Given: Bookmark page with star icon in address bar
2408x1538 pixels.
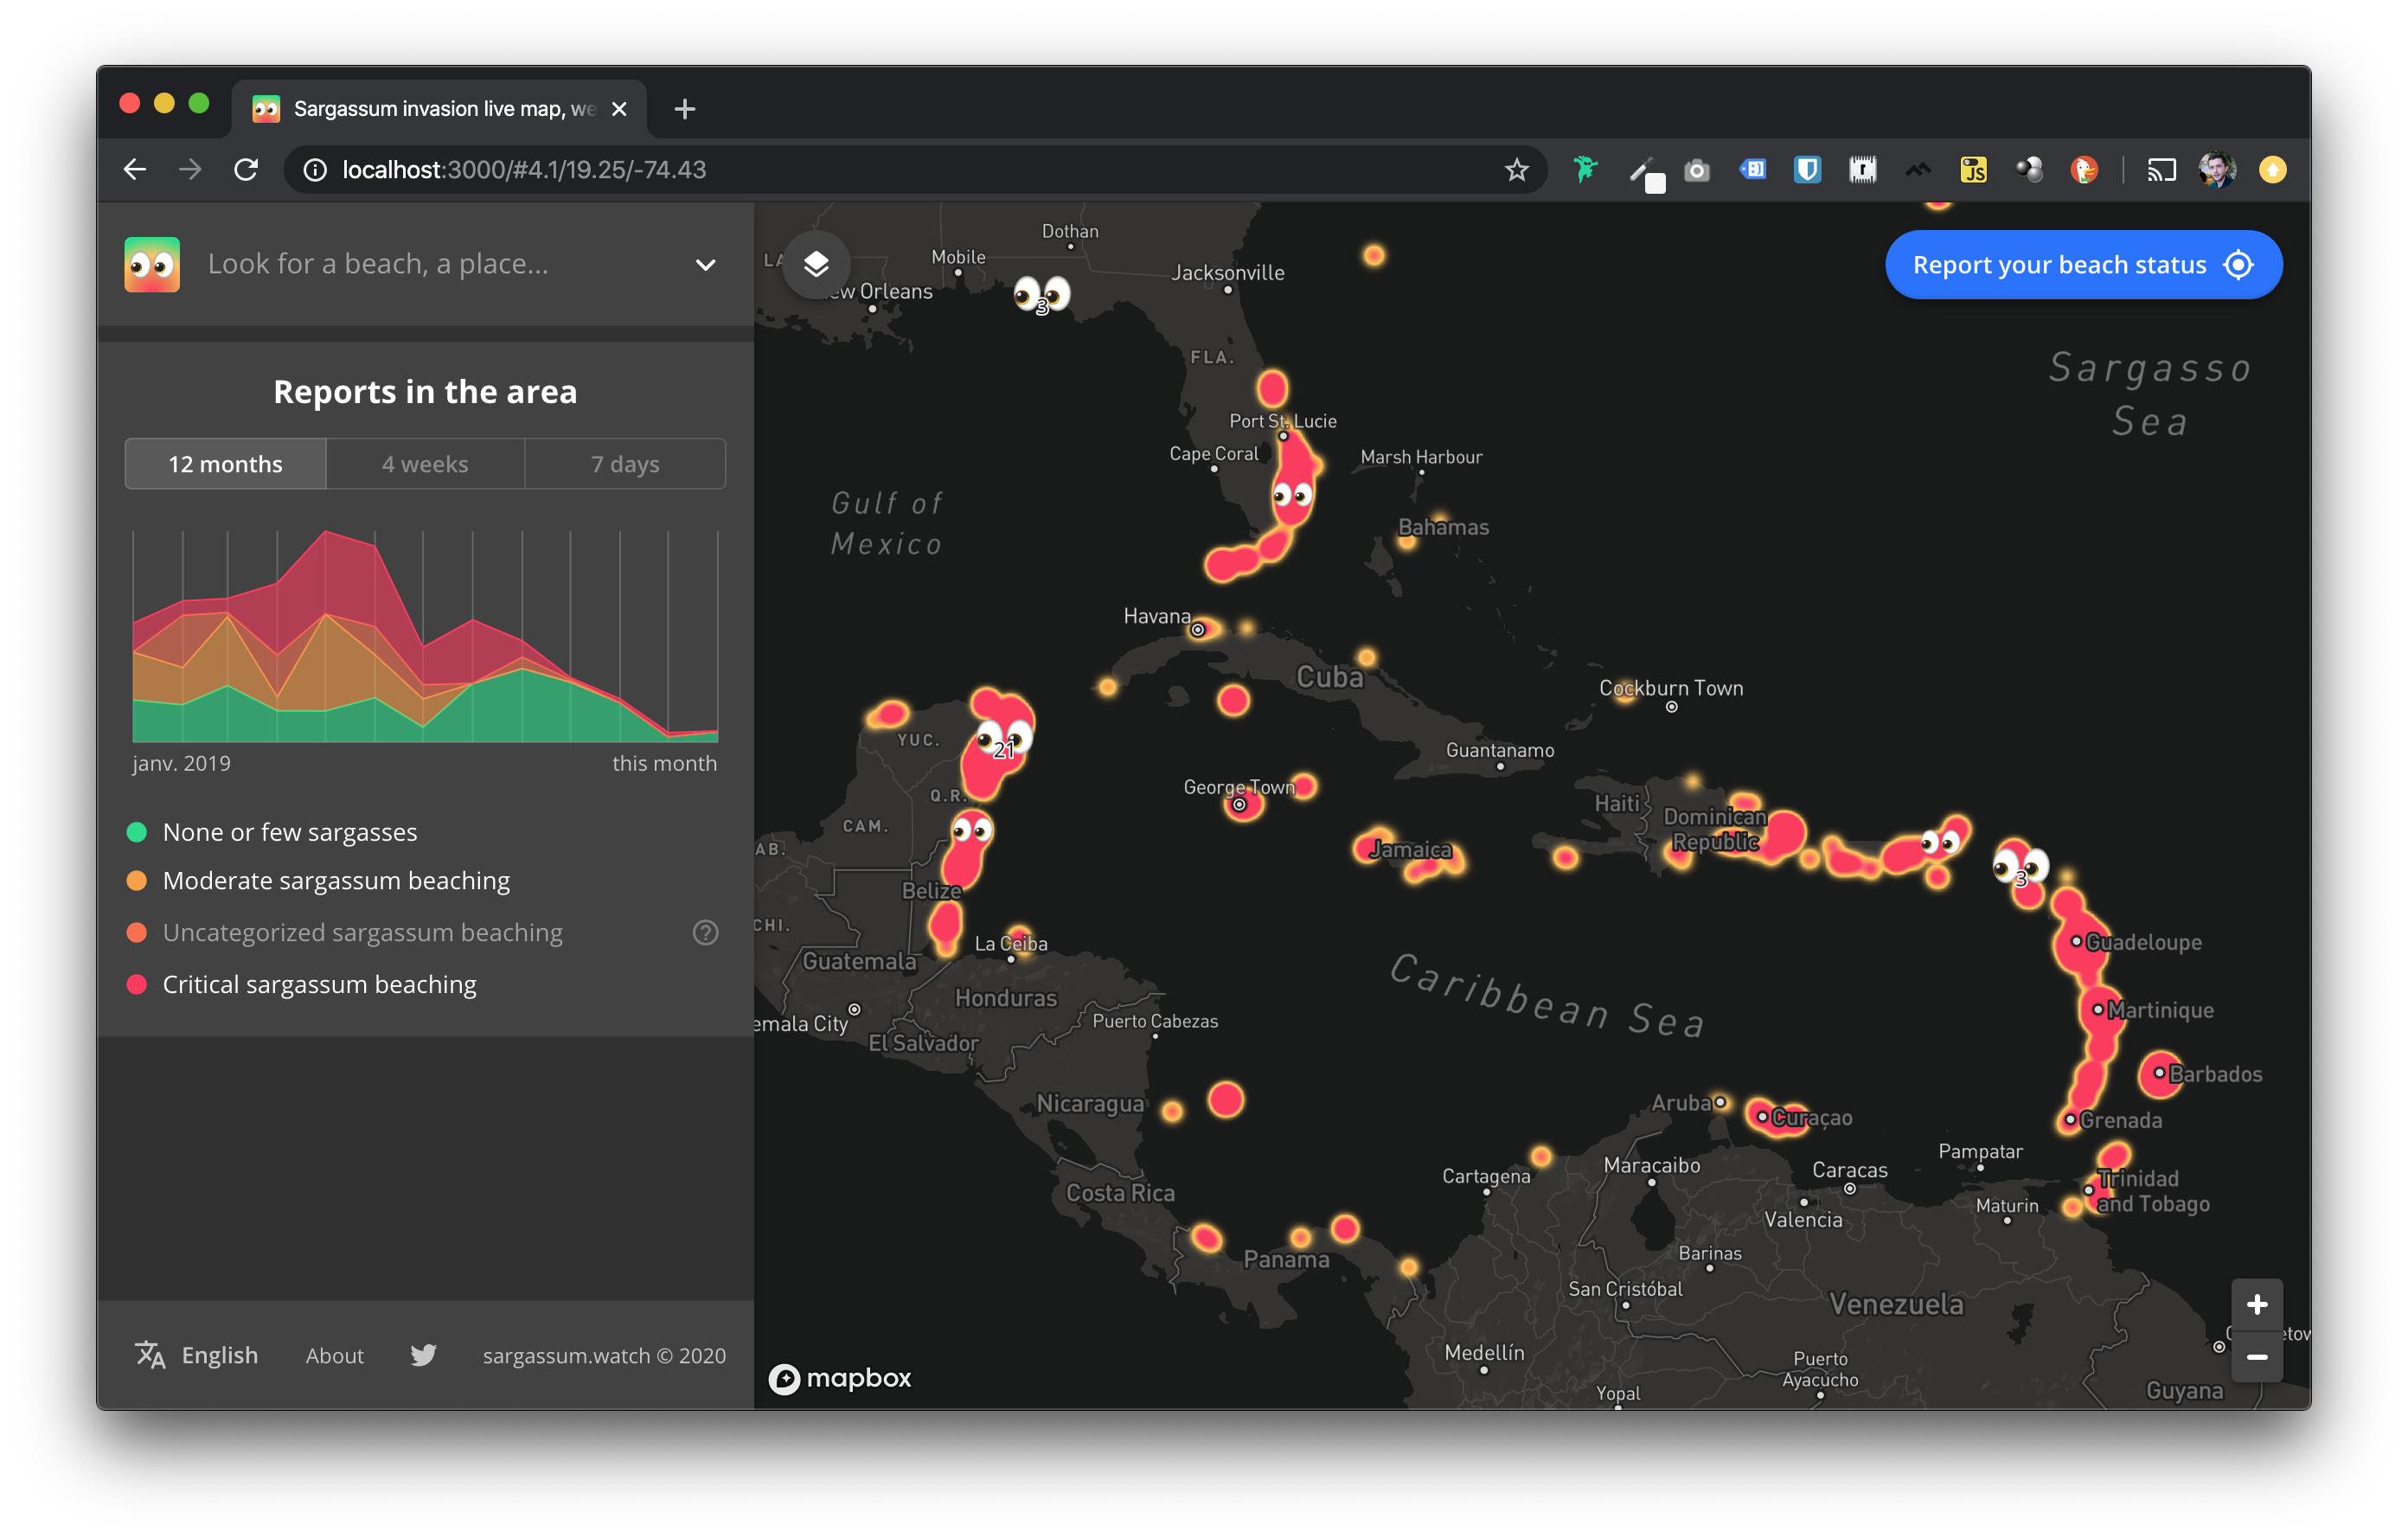Looking at the screenshot, I should click(x=1516, y=170).
